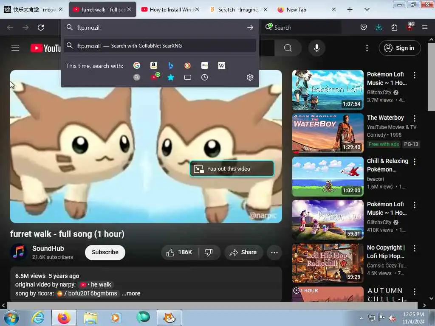Click the ftp.mozill address bar field
Viewport: 435px width, 326px height.
pyautogui.click(x=160, y=28)
